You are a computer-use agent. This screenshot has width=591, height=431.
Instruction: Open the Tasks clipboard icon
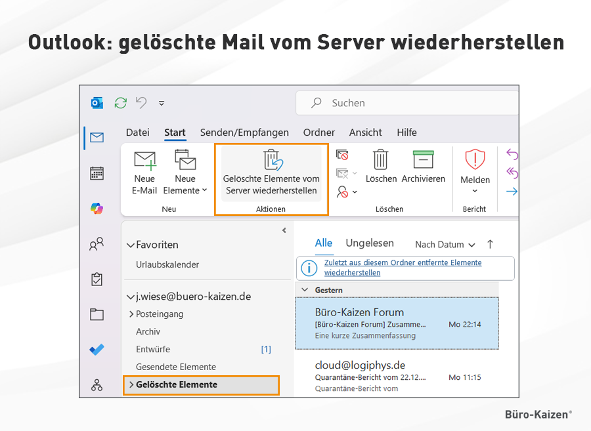[97, 279]
